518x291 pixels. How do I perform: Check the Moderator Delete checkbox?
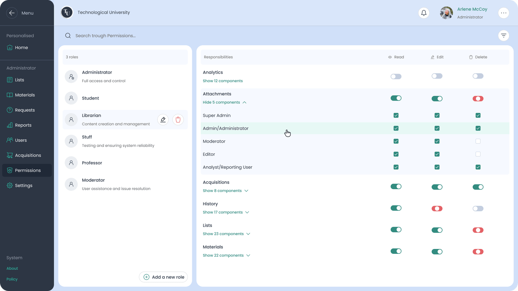pos(478,141)
